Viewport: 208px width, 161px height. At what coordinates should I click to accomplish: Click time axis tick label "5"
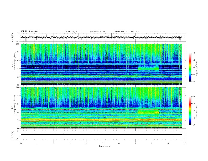[x=103, y=143]
